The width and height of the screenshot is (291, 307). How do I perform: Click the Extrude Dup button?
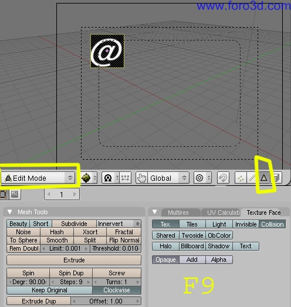click(39, 301)
